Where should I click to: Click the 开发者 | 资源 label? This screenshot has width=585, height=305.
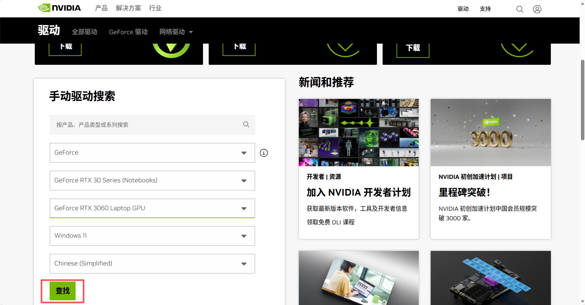(x=324, y=177)
